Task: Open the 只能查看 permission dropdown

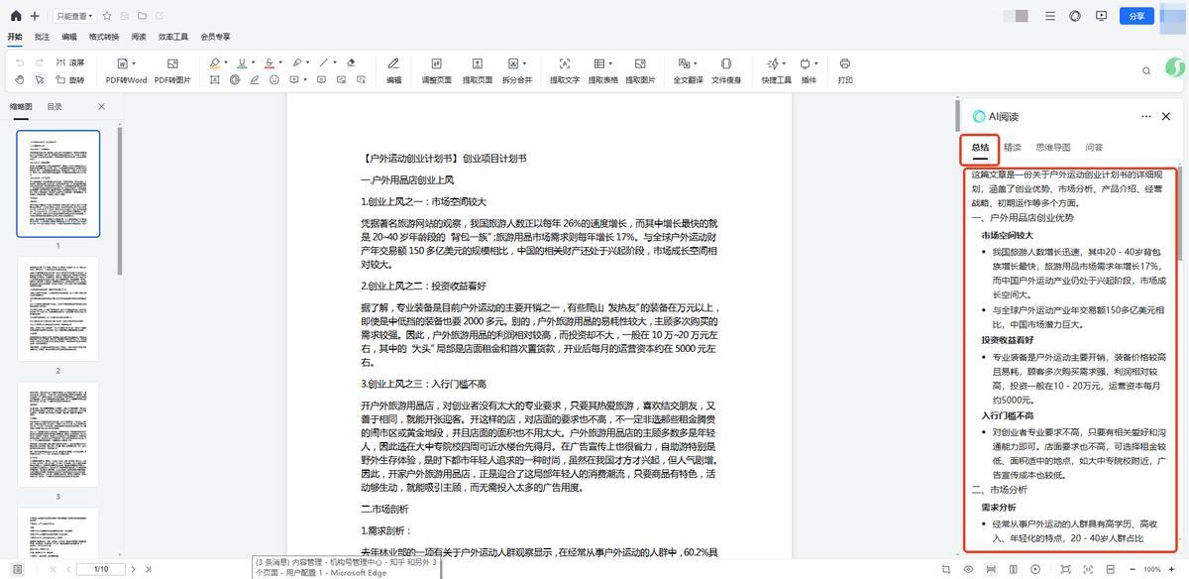Action: [x=74, y=16]
